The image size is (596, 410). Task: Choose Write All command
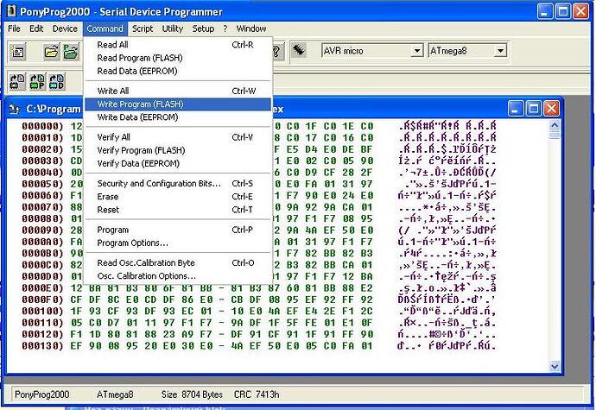178,91
